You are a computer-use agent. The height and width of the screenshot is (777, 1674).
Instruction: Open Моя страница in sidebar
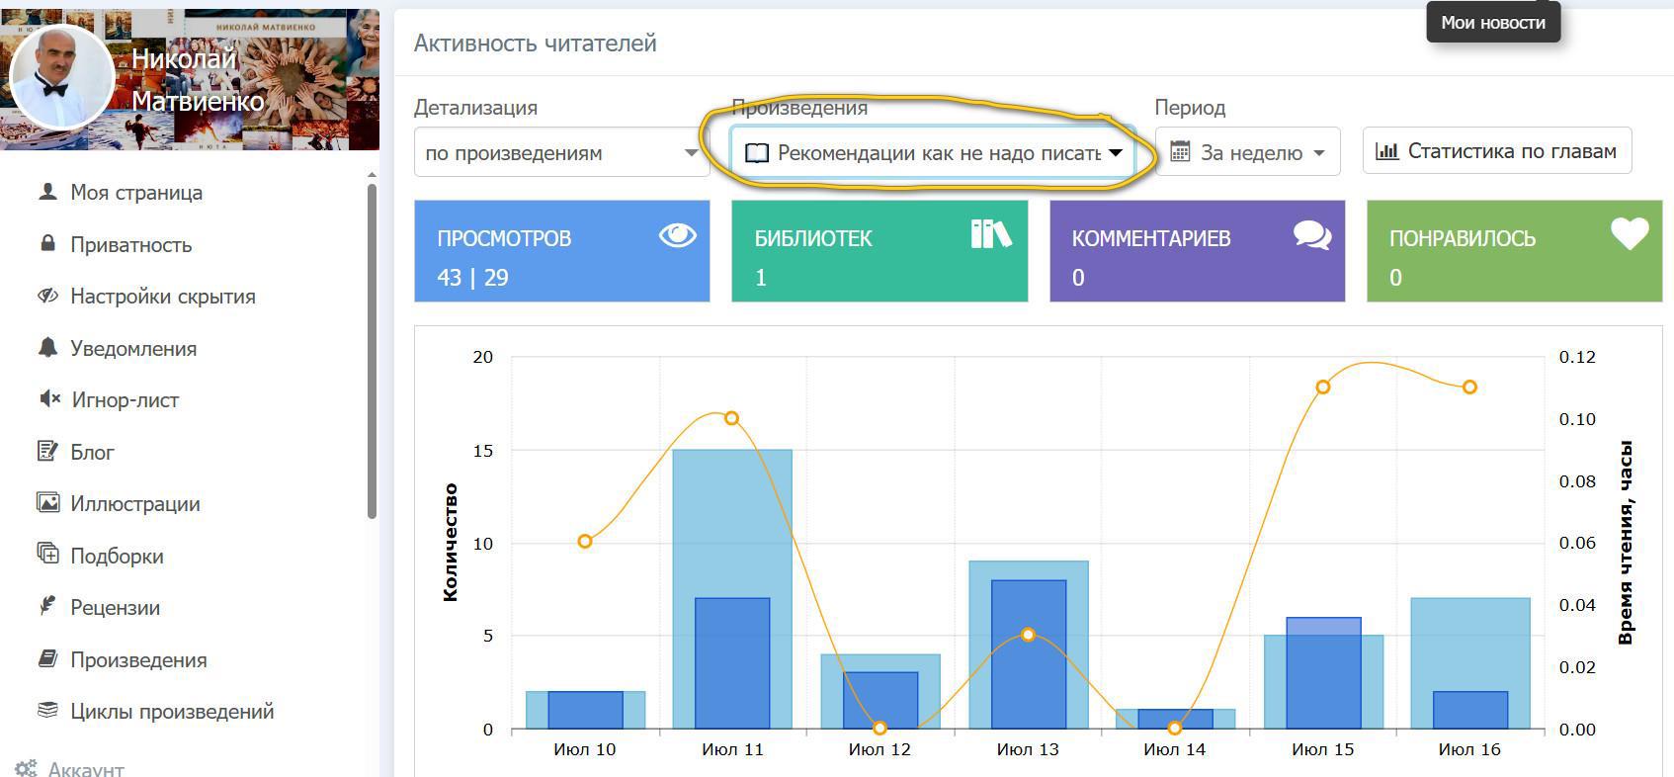click(136, 193)
